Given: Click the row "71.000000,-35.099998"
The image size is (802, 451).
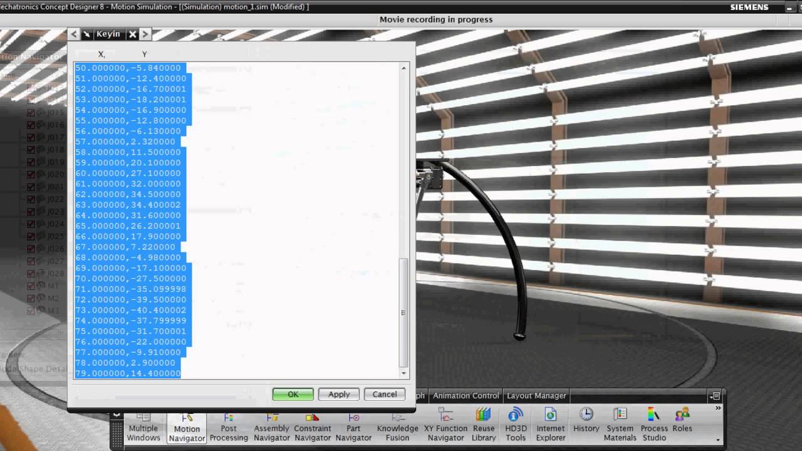Looking at the screenshot, I should coord(130,289).
